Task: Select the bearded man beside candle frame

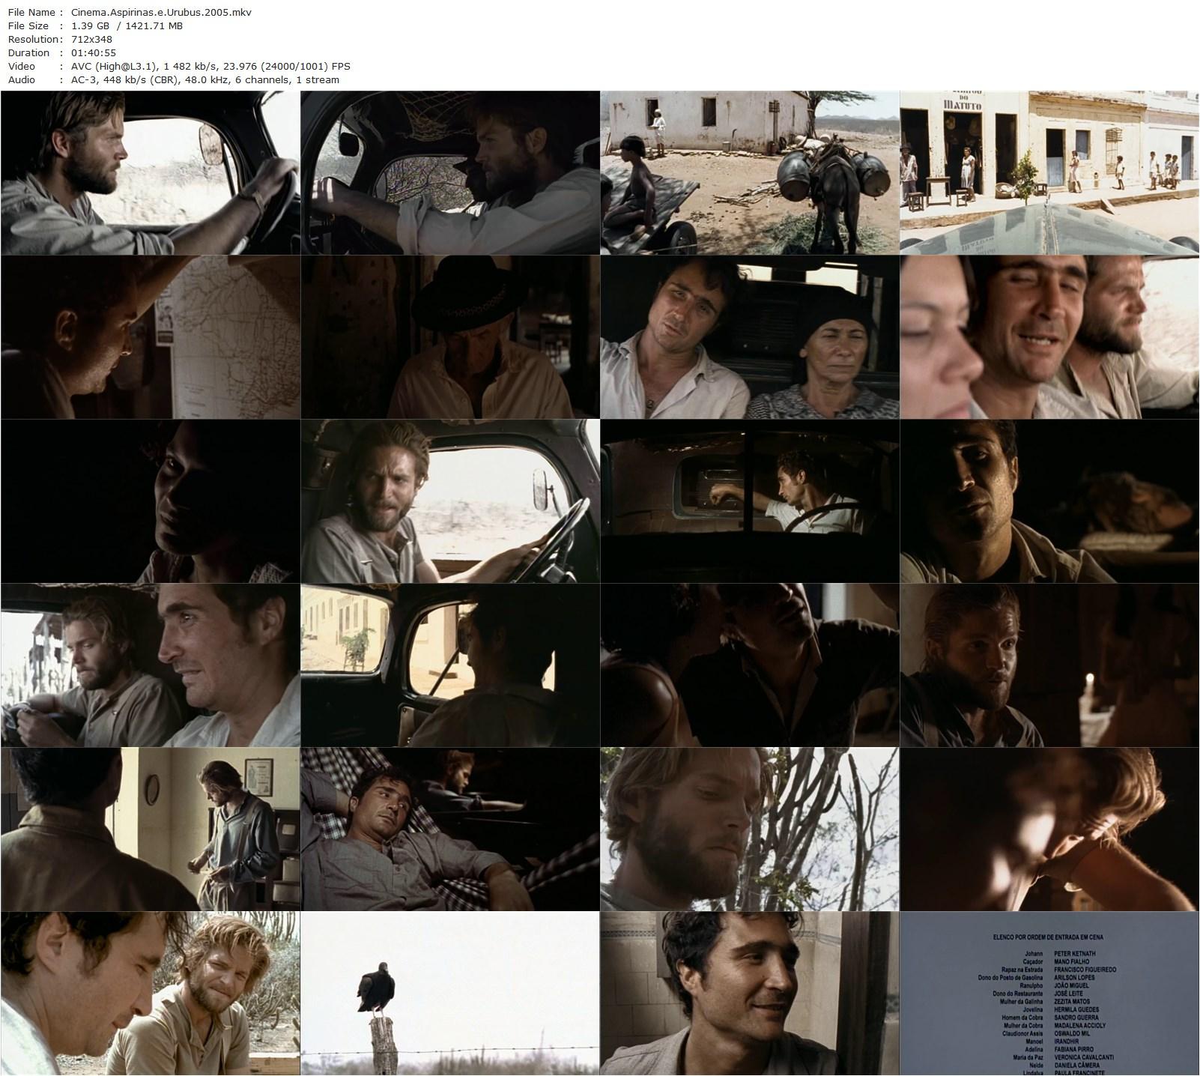Action: coord(1049,665)
